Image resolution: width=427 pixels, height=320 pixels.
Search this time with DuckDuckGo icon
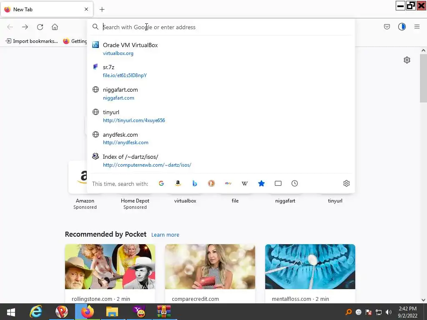211,183
